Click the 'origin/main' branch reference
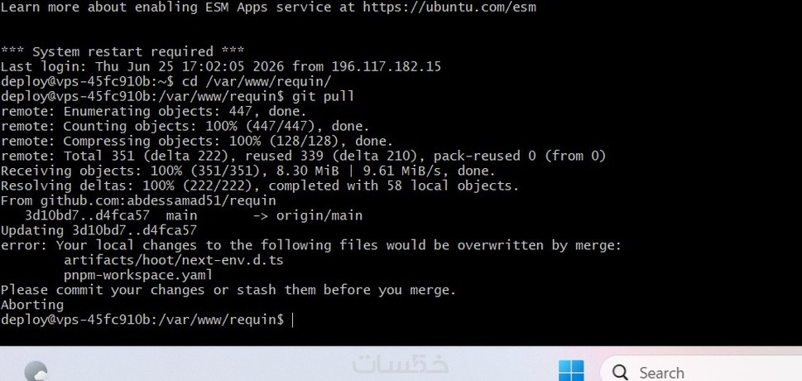This screenshot has width=802, height=381. (319, 215)
